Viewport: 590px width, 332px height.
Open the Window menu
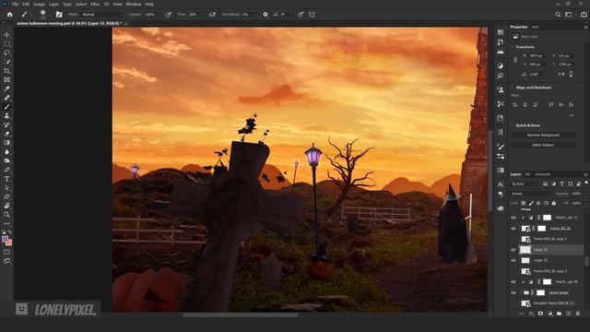pos(133,4)
